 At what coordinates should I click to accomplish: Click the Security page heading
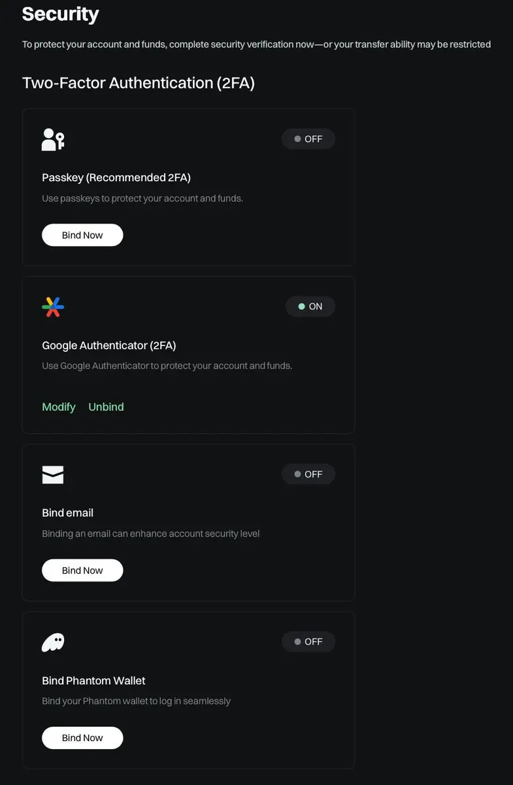(x=60, y=14)
